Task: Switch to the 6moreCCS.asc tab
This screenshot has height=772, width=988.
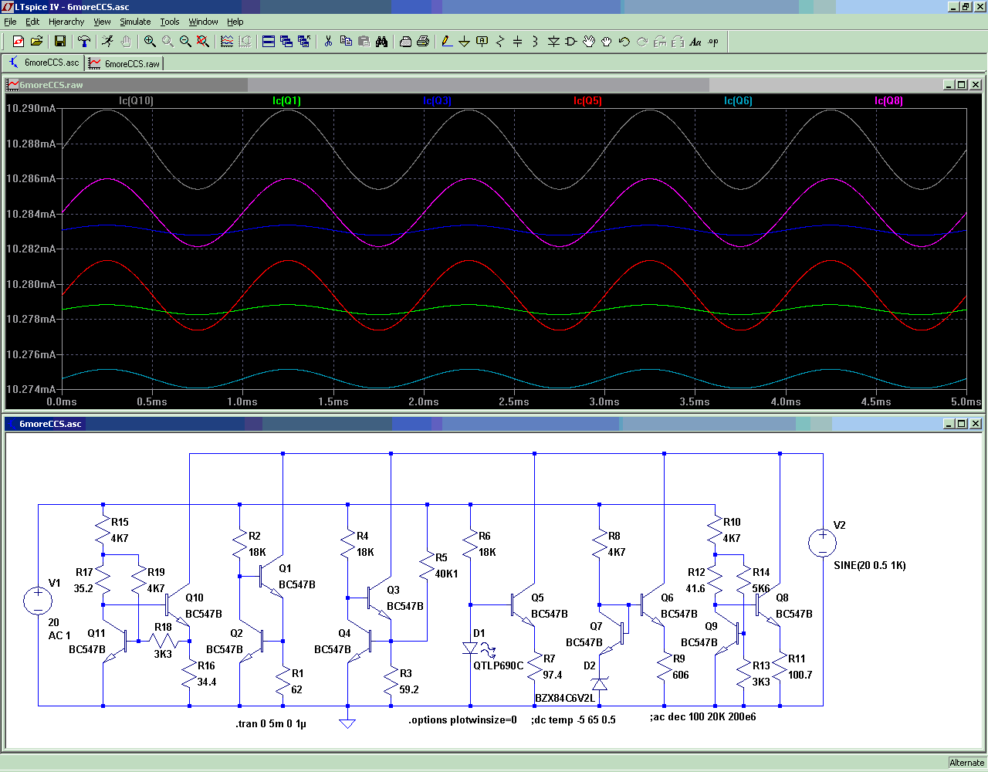Action: [x=43, y=63]
